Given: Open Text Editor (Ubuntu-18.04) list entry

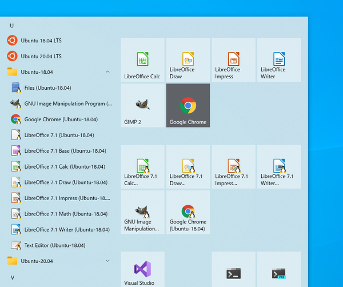Looking at the screenshot, I should [x=54, y=245].
